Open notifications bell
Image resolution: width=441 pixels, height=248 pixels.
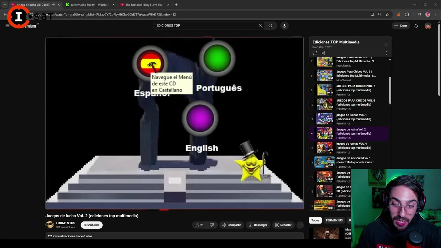click(416, 25)
